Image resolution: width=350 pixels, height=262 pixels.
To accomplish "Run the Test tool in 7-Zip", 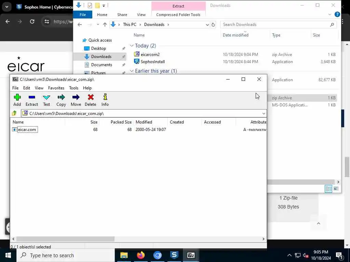I will pyautogui.click(x=46, y=100).
